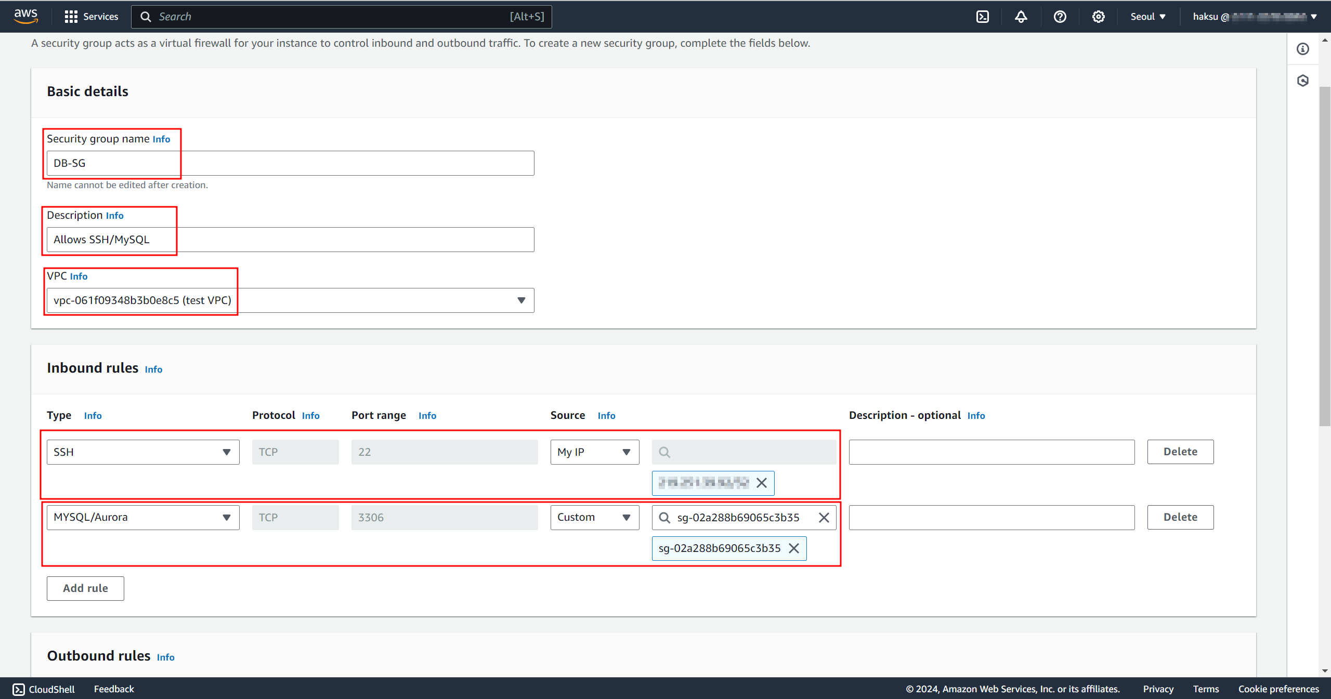The image size is (1331, 699).
Task: Open the notifications bell
Action: tap(1021, 17)
